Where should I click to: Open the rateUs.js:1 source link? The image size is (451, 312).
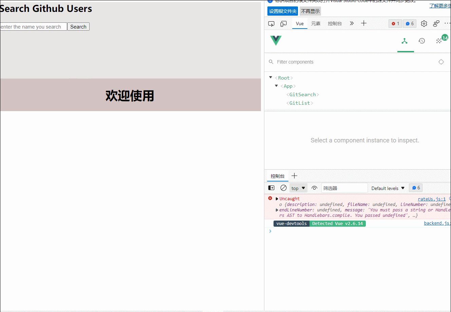coord(431,199)
